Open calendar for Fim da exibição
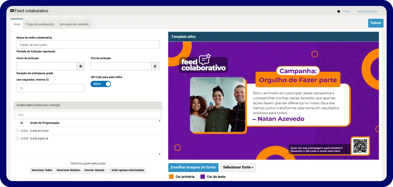This screenshot has width=393, height=187. point(155,66)
